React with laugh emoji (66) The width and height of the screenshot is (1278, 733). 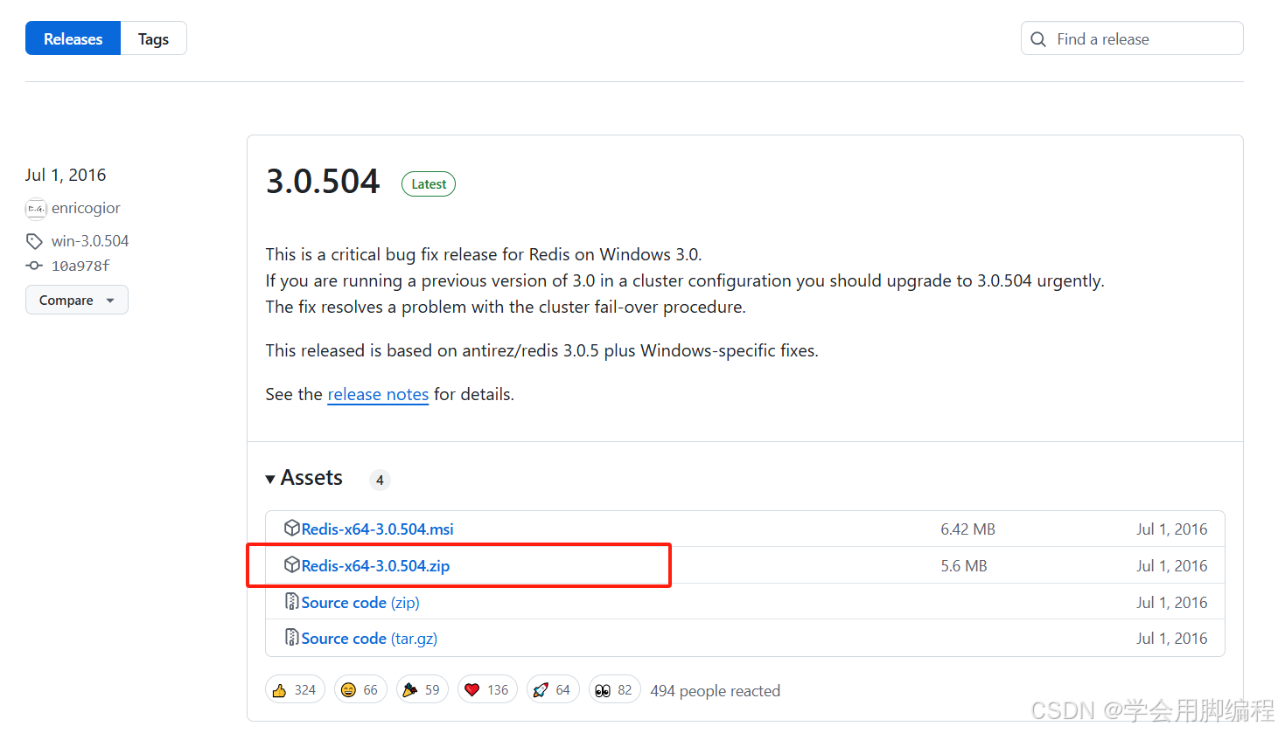point(360,690)
